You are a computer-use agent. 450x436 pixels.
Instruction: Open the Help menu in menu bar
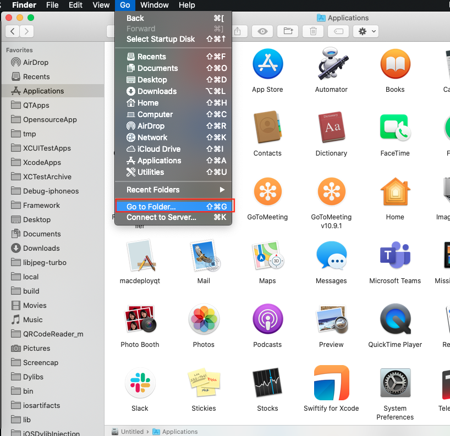[x=187, y=5]
